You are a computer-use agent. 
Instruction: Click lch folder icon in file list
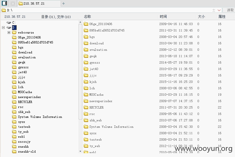[86, 88]
